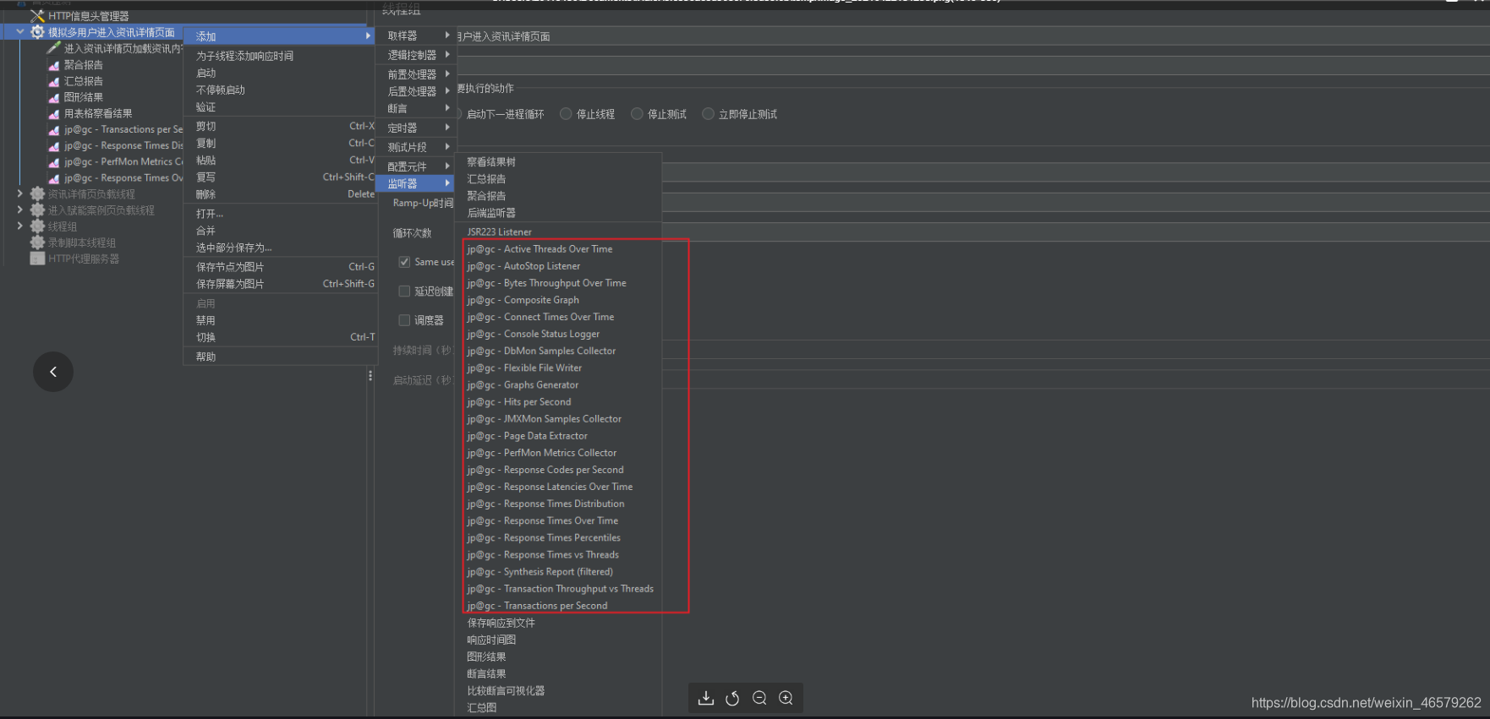The height and width of the screenshot is (719, 1490).
Task: Click the vertical dots divider handle
Action: tap(370, 375)
